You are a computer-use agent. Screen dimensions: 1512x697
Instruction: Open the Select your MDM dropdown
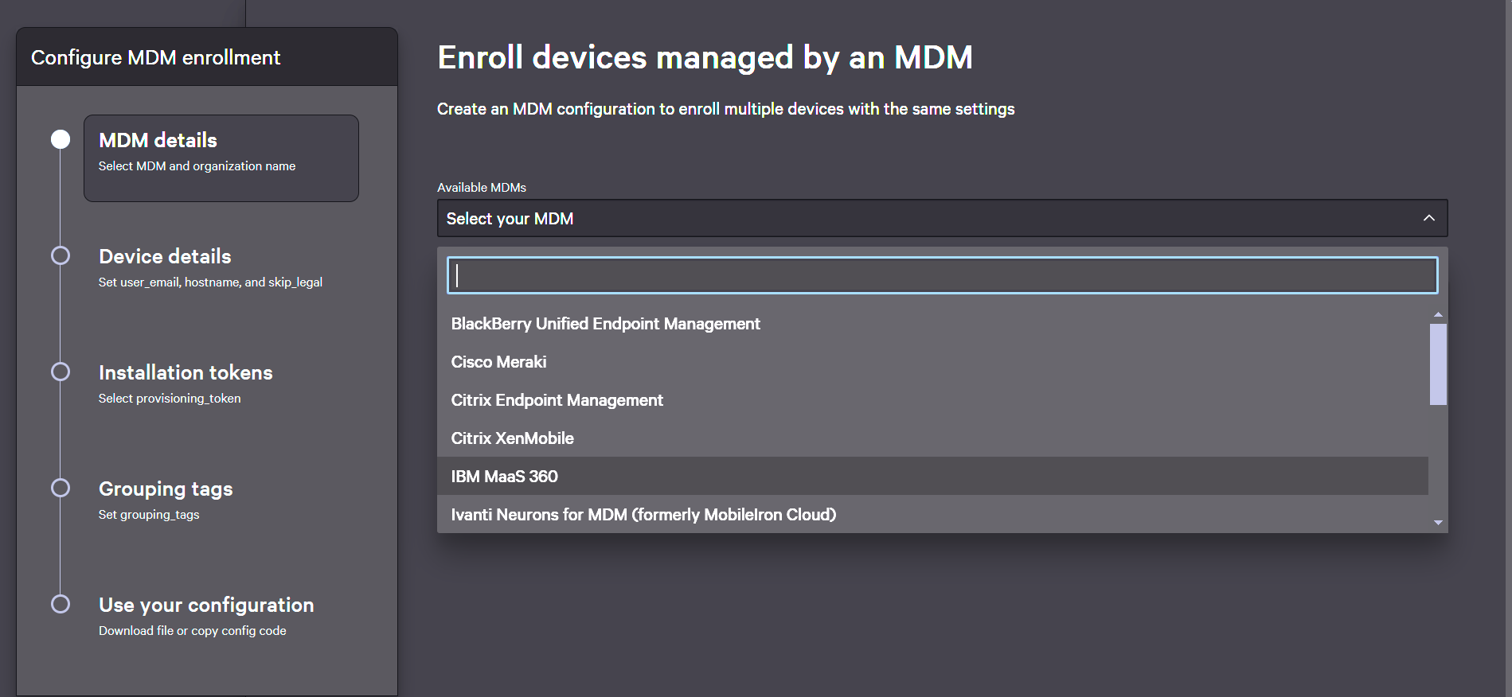tap(942, 218)
